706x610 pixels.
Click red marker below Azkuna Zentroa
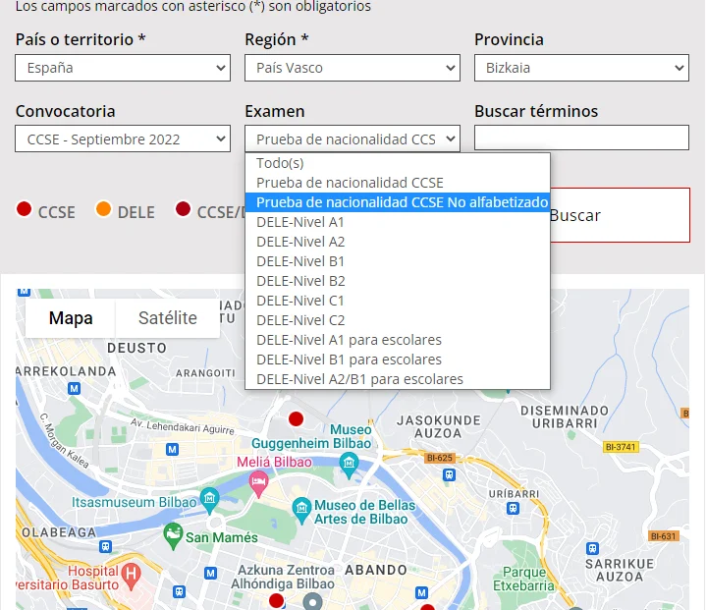tap(277, 600)
